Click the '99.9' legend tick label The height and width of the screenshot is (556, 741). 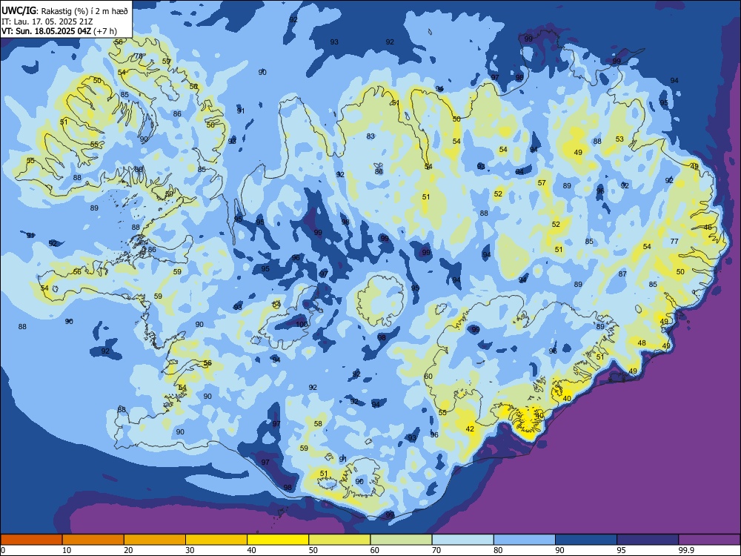point(686,550)
